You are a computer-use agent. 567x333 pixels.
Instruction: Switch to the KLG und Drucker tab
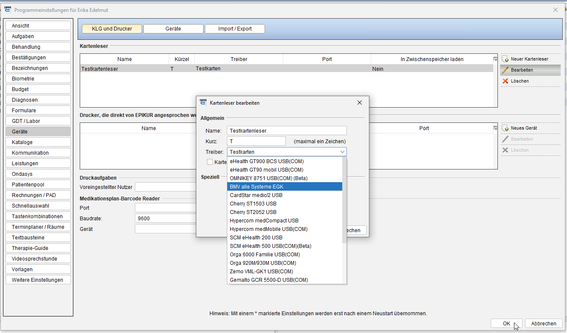(x=112, y=29)
